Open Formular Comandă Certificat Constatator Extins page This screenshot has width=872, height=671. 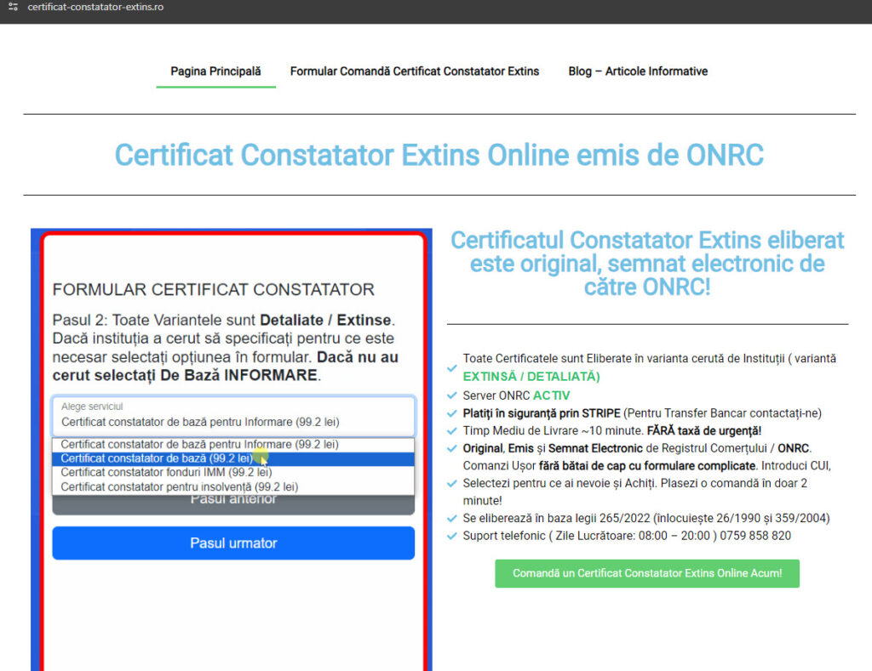(415, 71)
